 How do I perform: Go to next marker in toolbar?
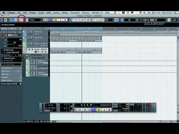click(47, 20)
